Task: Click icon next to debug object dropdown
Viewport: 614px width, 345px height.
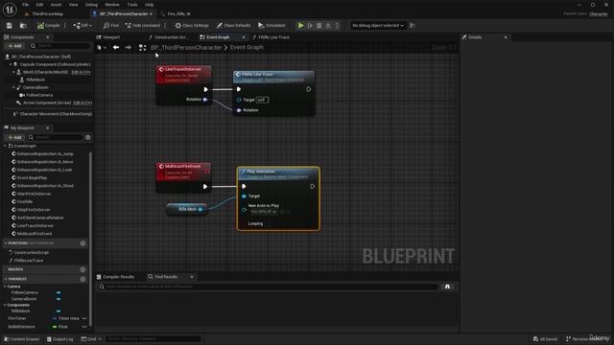Action: coord(413,26)
